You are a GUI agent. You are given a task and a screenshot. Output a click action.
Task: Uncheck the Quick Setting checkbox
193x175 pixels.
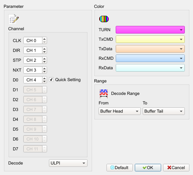[x=51, y=79]
